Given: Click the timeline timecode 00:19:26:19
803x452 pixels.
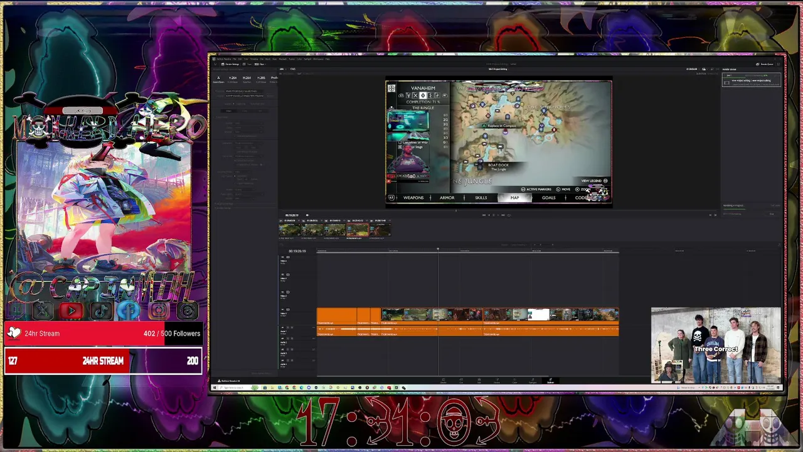Looking at the screenshot, I should (297, 251).
